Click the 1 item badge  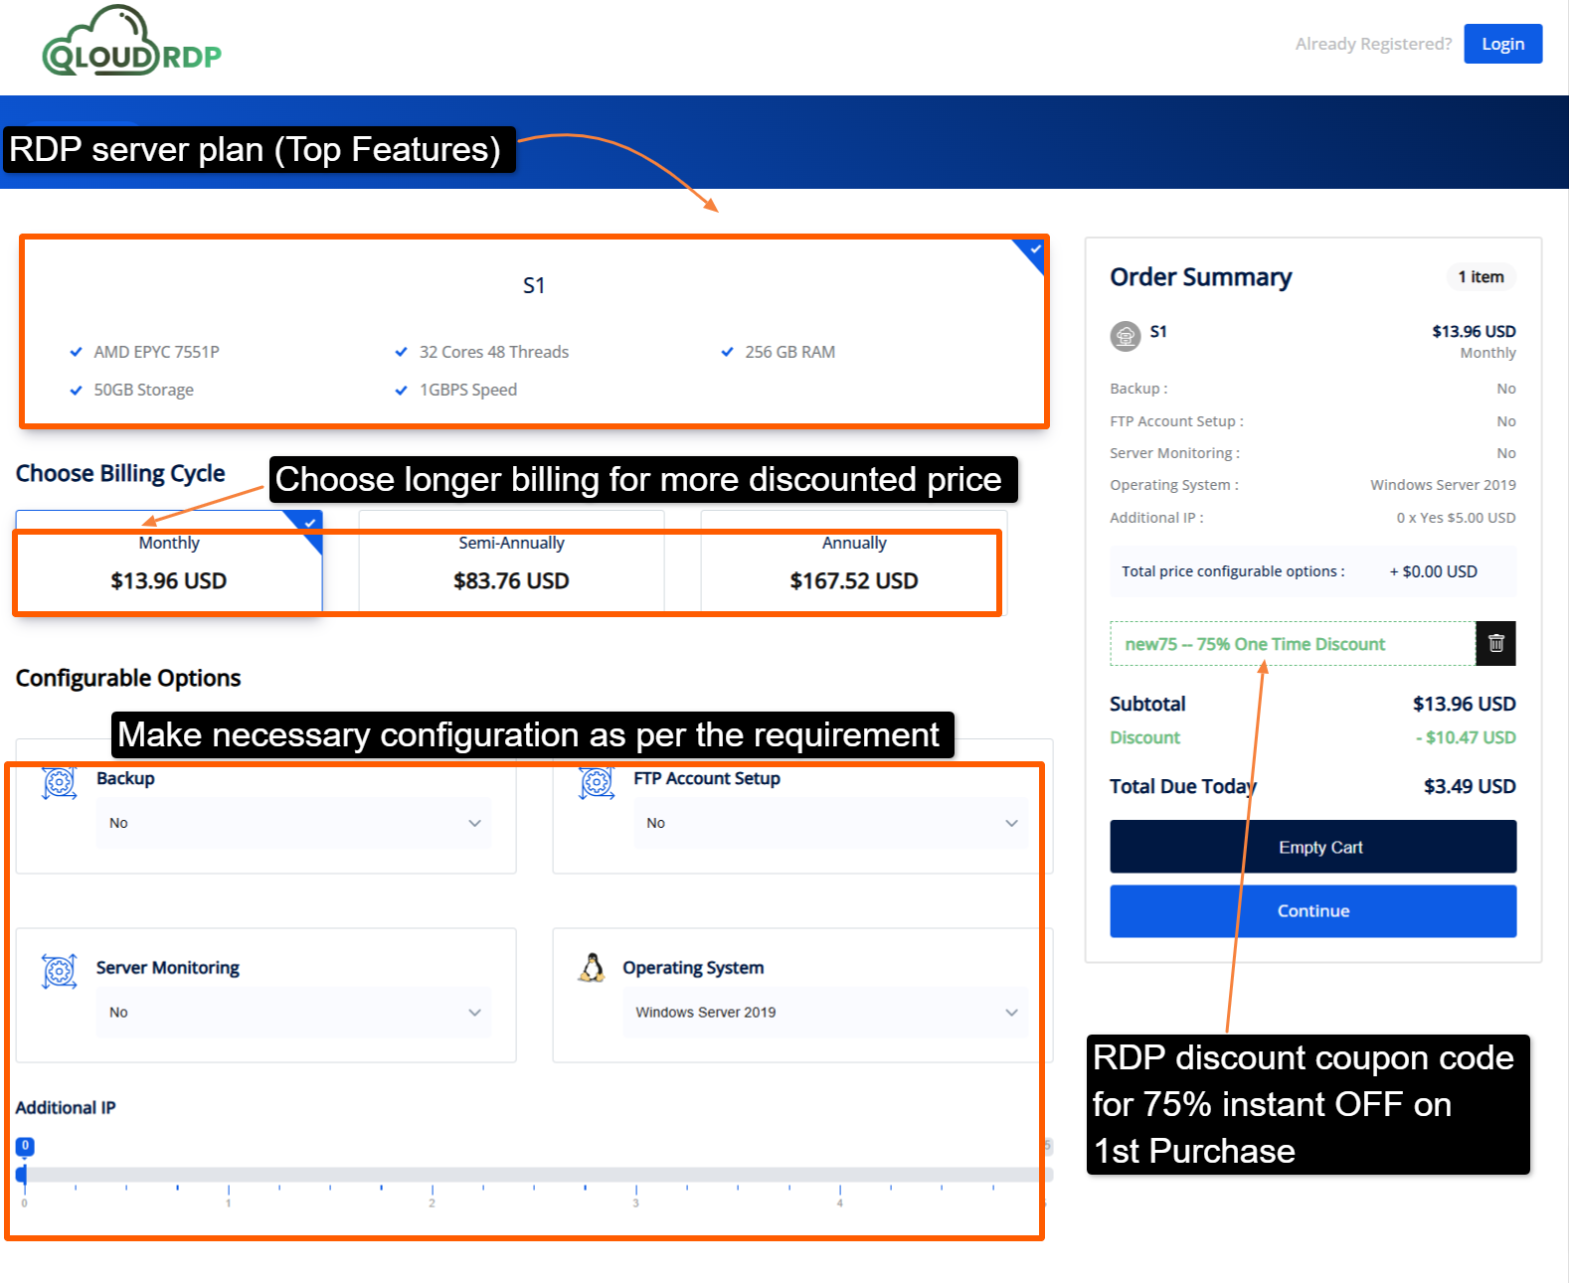tap(1481, 277)
